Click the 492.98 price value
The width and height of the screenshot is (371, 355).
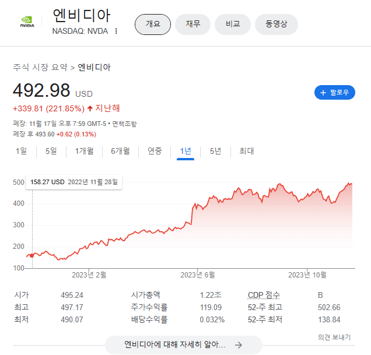41,90
